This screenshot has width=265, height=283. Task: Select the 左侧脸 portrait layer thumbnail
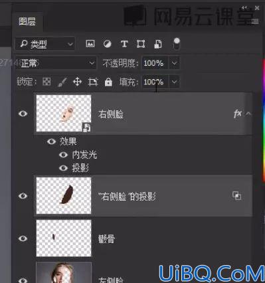pos(64,272)
